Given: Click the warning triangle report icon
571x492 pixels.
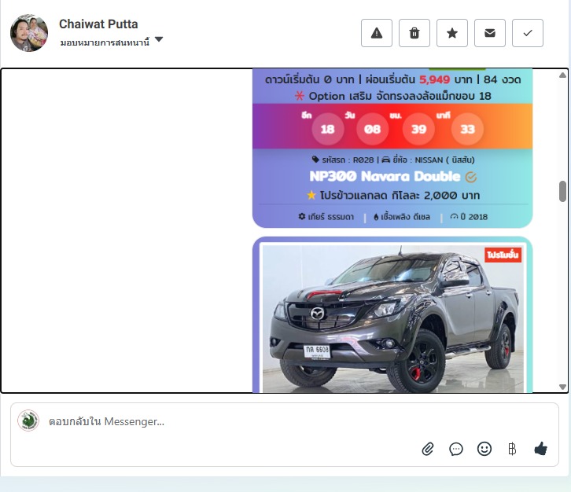Looking at the screenshot, I should (x=377, y=33).
